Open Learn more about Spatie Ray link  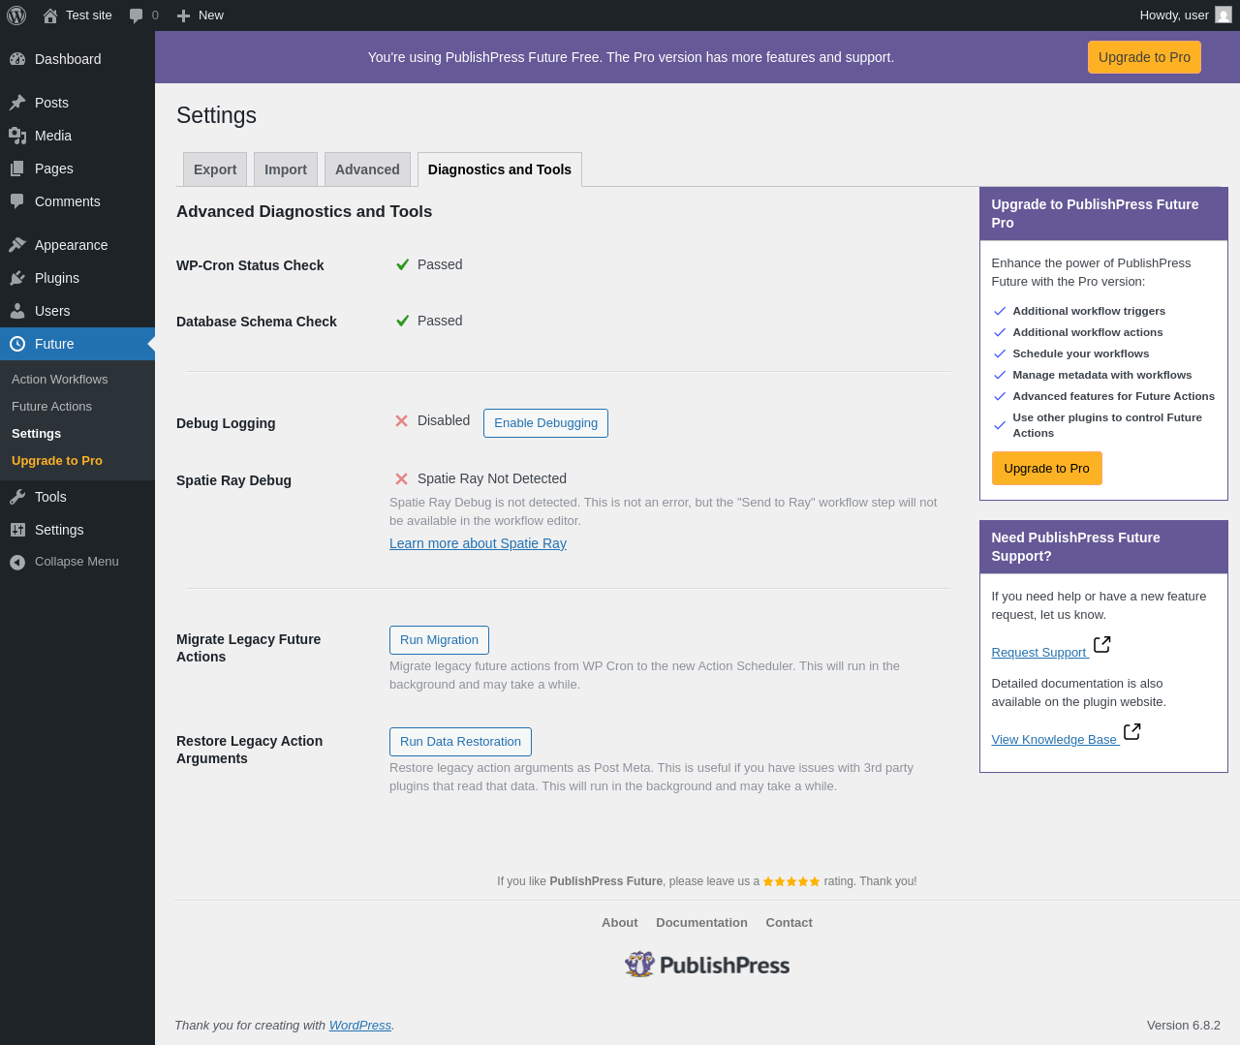pos(478,543)
